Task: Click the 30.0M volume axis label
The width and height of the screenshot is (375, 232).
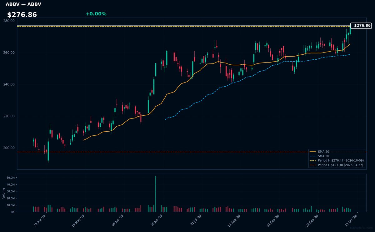Action: [10, 191]
